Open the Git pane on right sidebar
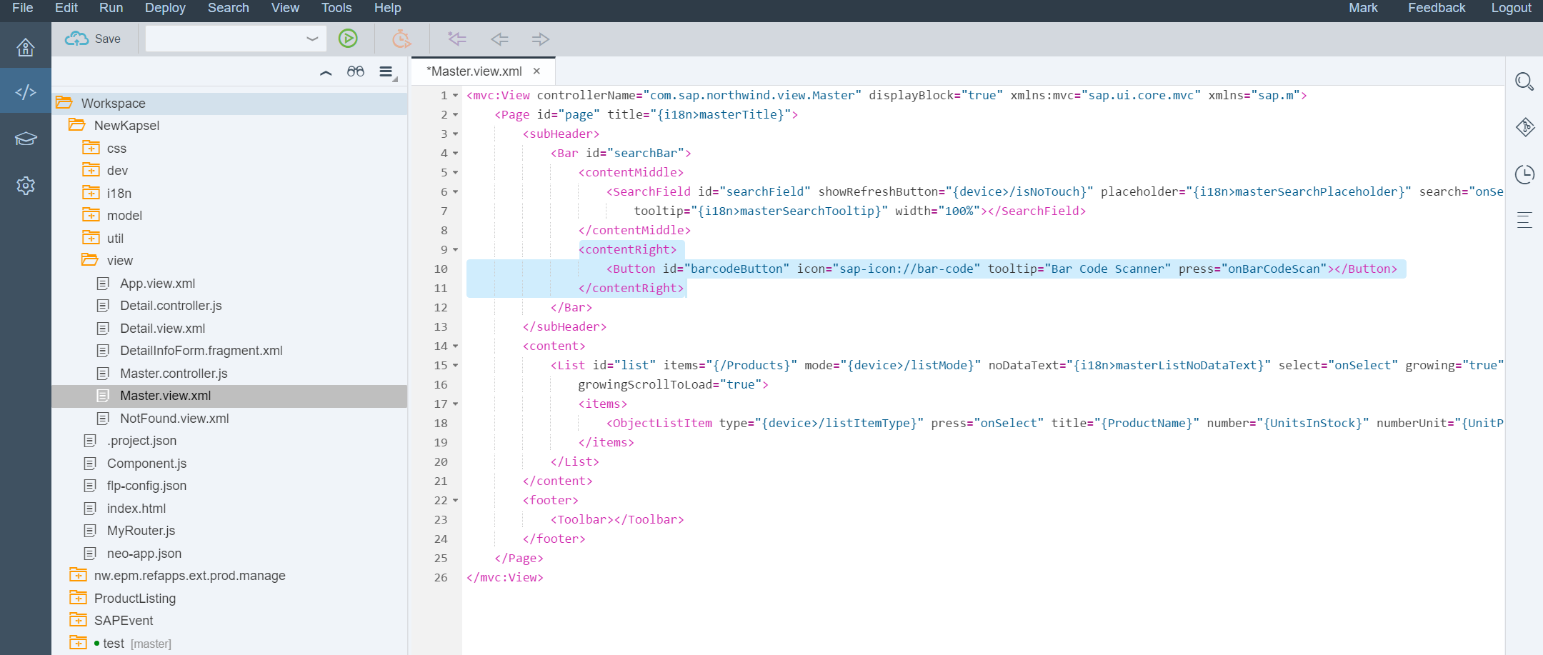 [1524, 127]
